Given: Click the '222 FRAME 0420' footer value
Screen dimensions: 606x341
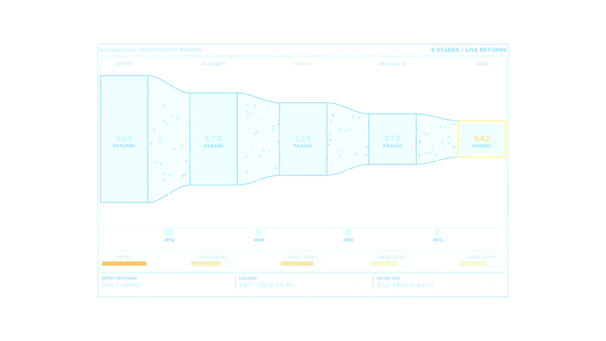Looking at the screenshot, I should [405, 285].
